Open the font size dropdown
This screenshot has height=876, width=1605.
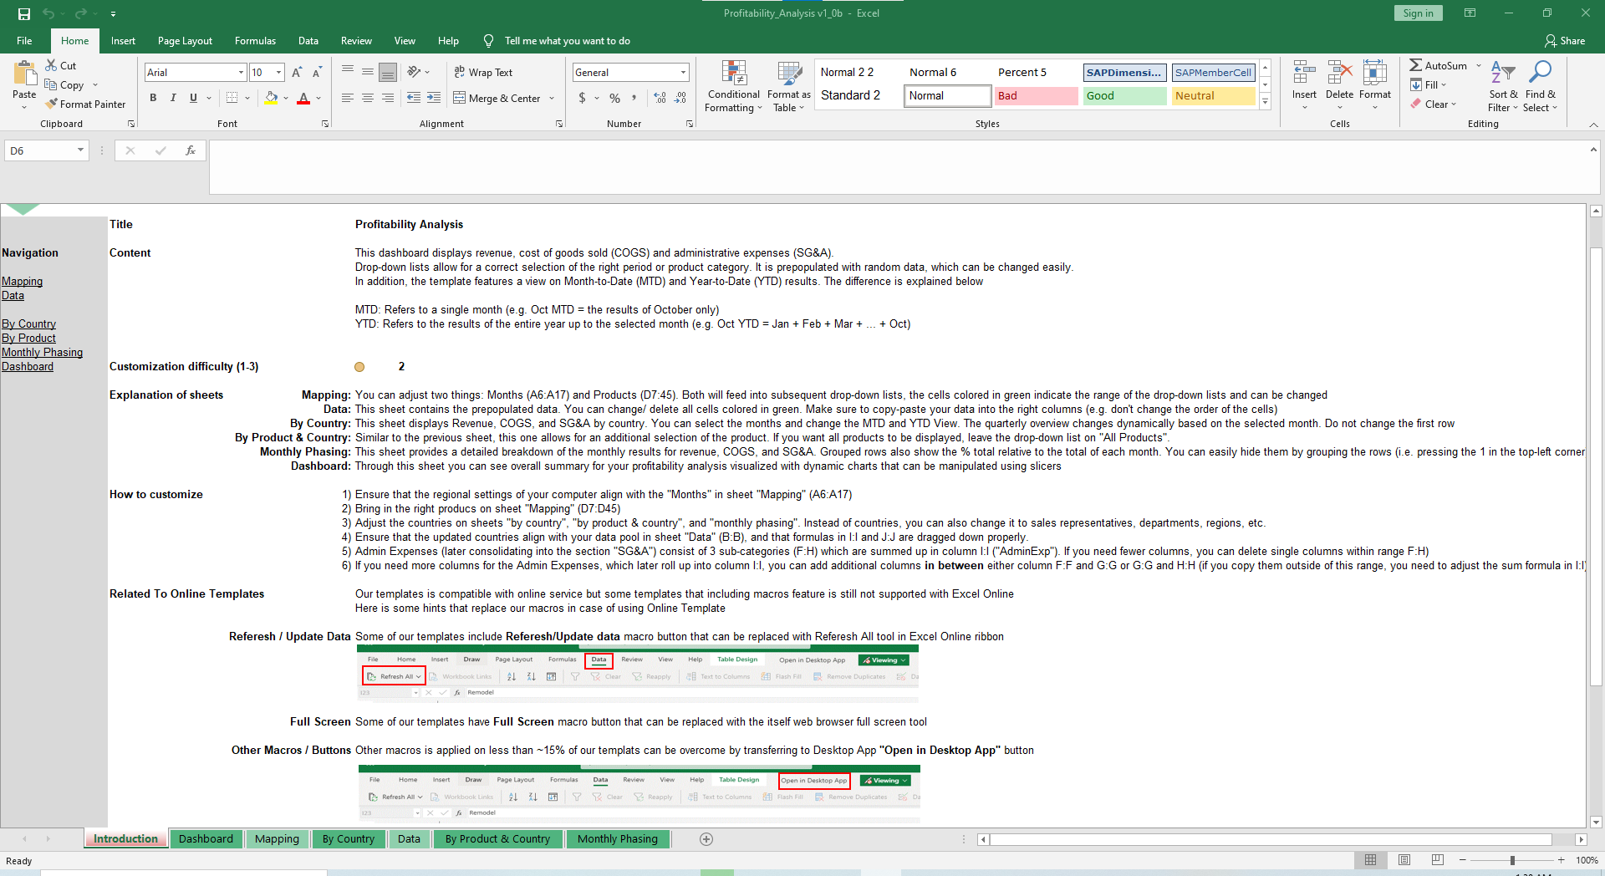coord(278,73)
